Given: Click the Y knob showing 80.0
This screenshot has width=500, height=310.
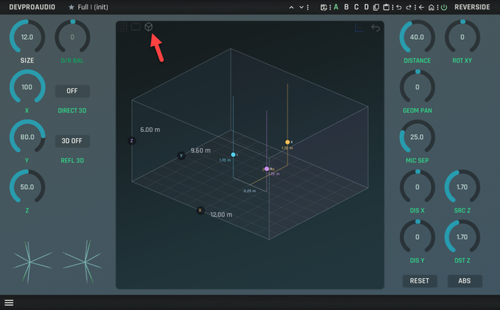Looking at the screenshot, I should click(27, 137).
